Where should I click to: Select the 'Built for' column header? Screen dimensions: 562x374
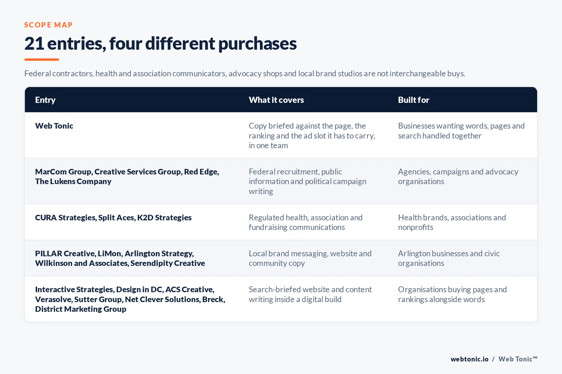[x=413, y=100]
